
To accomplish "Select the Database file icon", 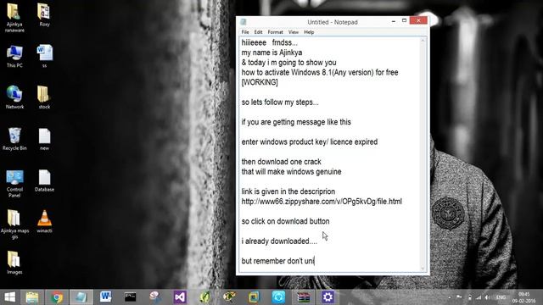I will pos(44,180).
